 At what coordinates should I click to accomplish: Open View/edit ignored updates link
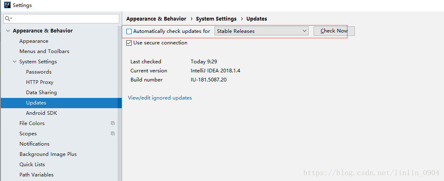point(160,98)
